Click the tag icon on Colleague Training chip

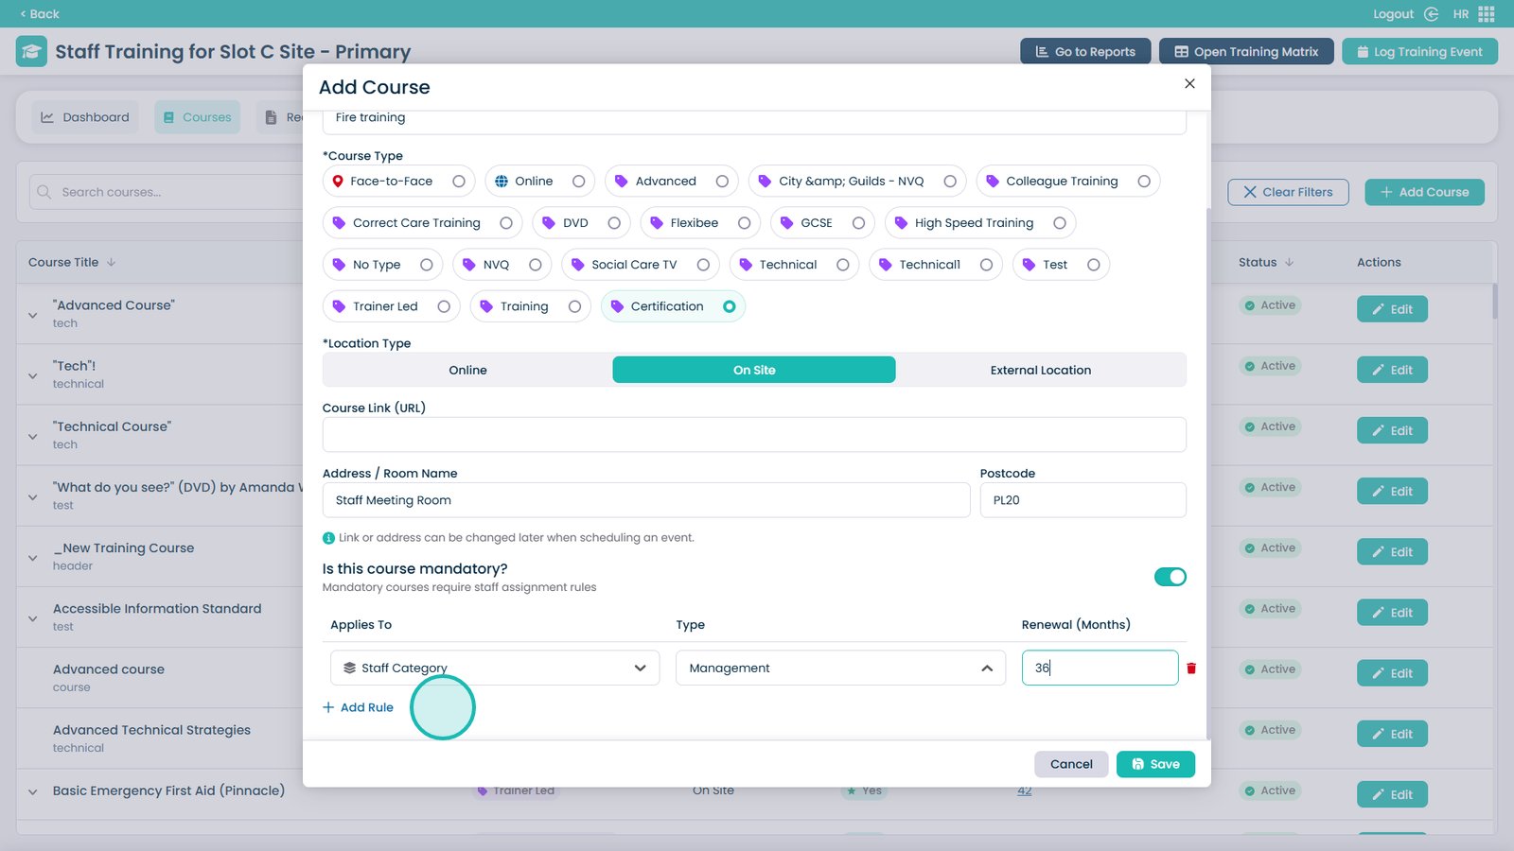(993, 182)
